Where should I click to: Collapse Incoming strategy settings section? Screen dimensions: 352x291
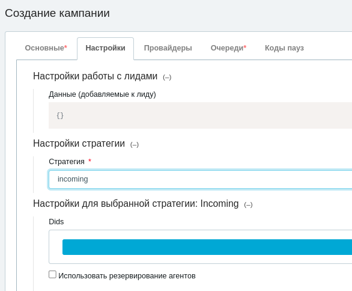pos(248,204)
